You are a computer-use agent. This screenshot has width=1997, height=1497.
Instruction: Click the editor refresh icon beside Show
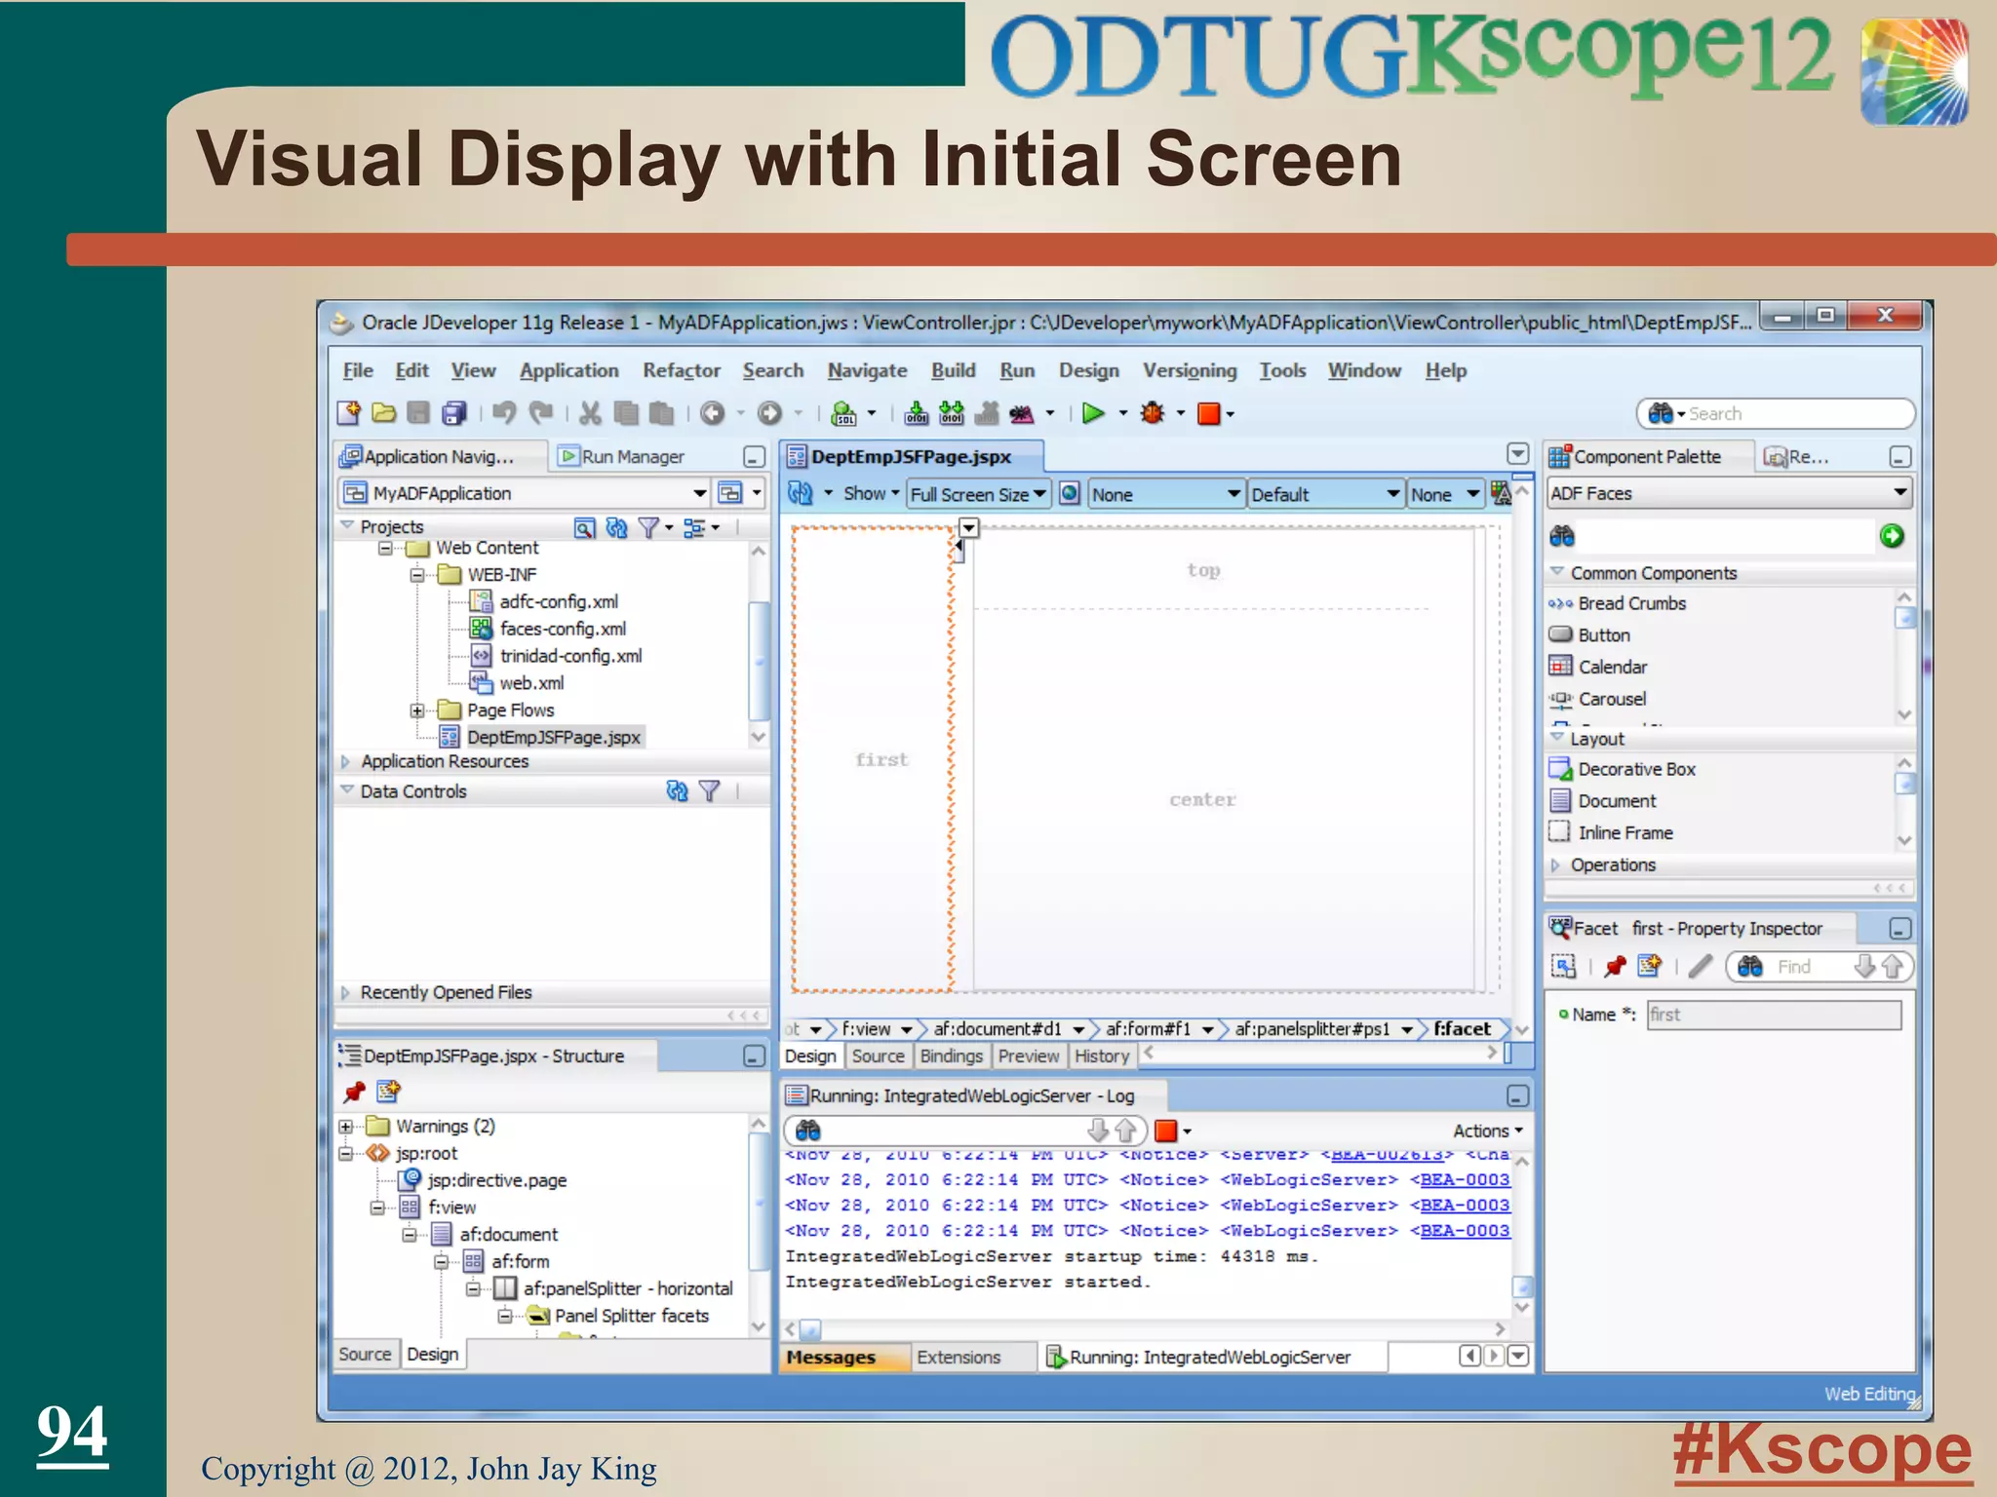(801, 493)
